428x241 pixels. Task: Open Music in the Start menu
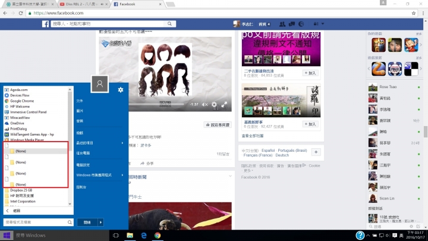click(80, 121)
